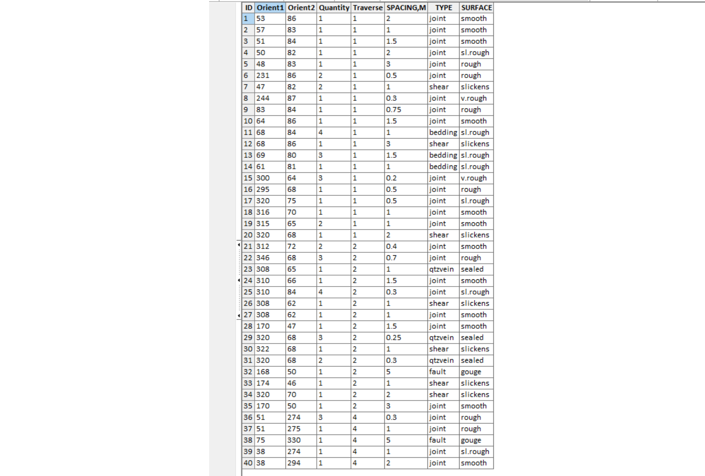Select spacing value 0.4 in row 21

click(406, 246)
